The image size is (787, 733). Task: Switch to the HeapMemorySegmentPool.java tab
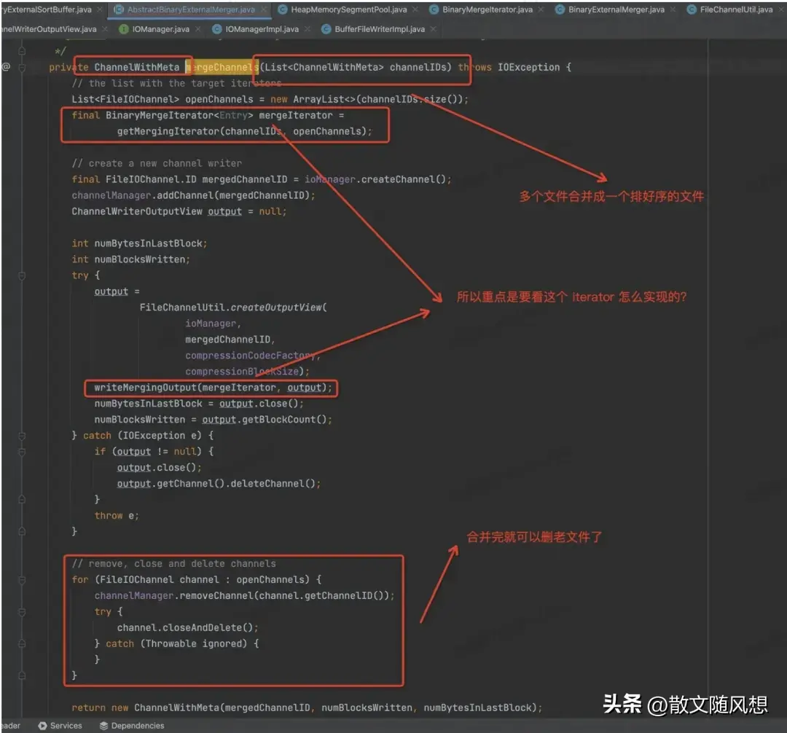coord(349,9)
